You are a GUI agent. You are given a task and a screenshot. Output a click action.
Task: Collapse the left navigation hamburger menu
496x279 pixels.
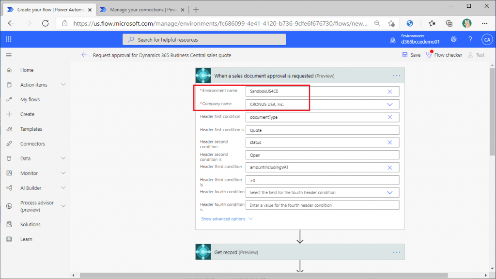[9, 55]
